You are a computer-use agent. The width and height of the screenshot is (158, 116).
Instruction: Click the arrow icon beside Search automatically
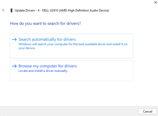tap(14, 40)
